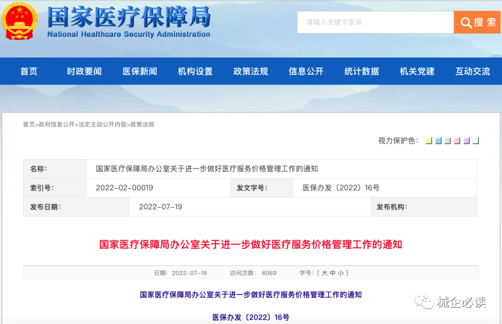
Task: Click the 视力保护色: label
Action: click(398, 141)
